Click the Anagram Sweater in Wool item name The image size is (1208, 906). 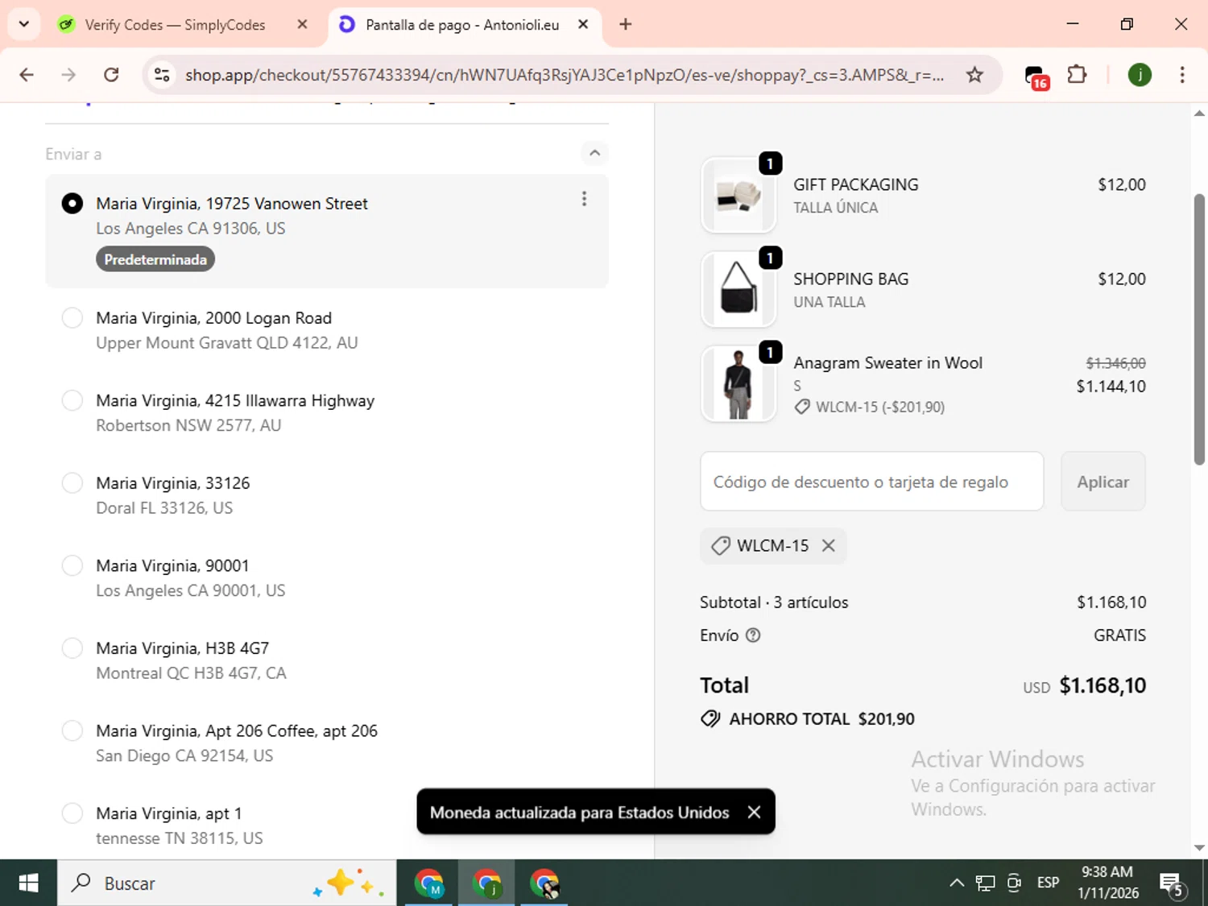(887, 362)
